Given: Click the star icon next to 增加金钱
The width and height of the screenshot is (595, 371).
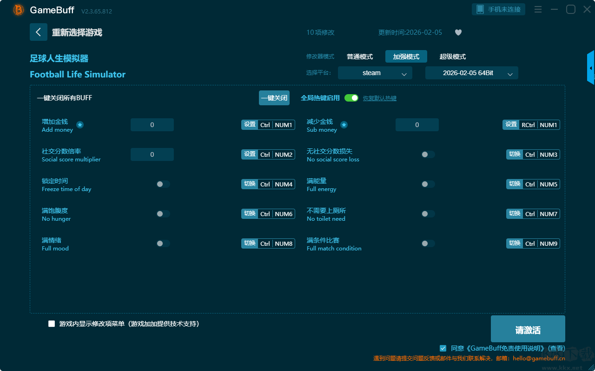Looking at the screenshot, I should pyautogui.click(x=80, y=125).
